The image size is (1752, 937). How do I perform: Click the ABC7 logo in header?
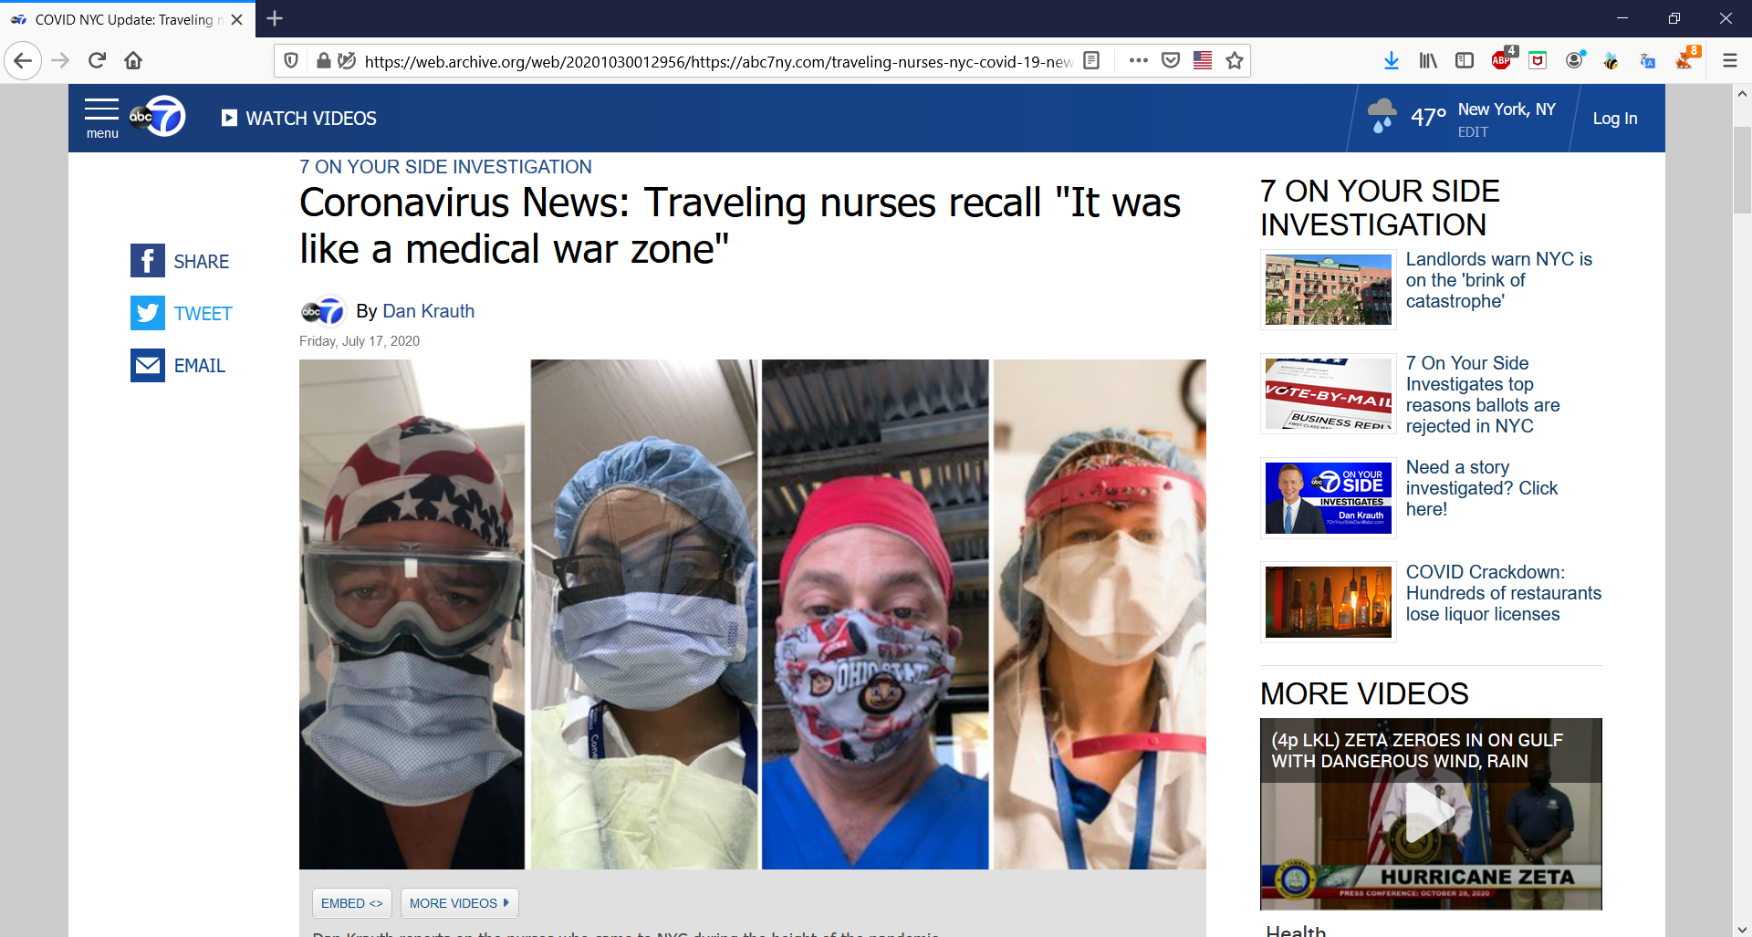158,117
